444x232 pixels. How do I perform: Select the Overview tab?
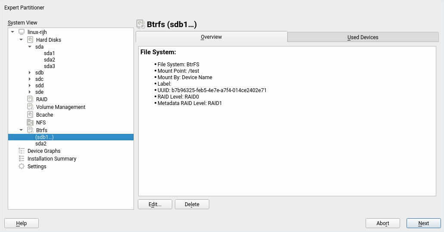(x=211, y=37)
